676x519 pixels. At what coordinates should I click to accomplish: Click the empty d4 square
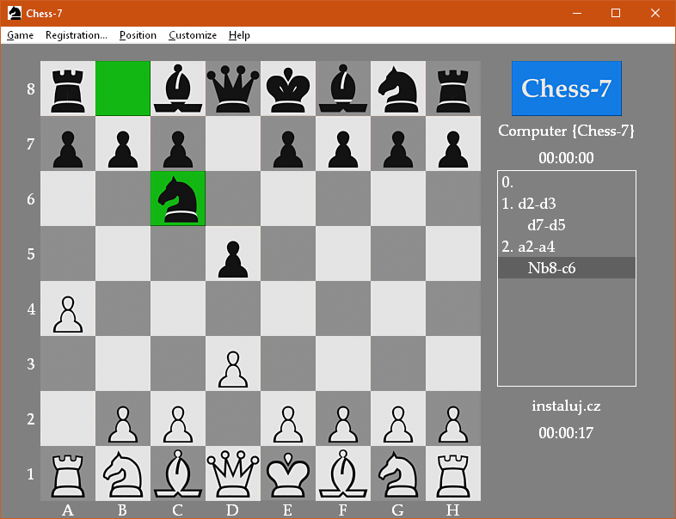click(x=233, y=308)
